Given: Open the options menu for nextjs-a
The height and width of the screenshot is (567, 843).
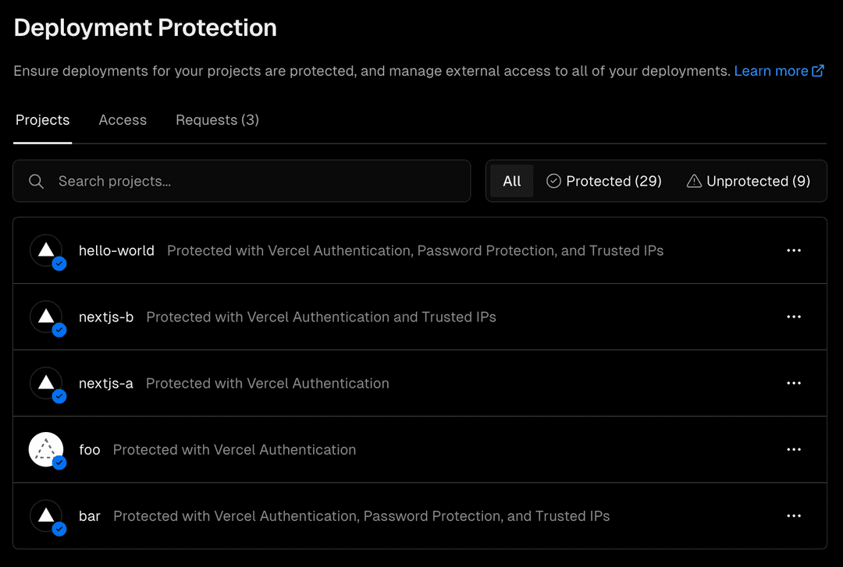Looking at the screenshot, I should (x=794, y=383).
